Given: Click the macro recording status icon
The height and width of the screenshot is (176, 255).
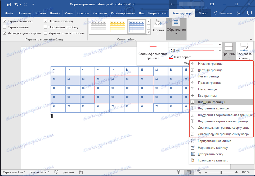Looking at the screenshot, I should (81, 172).
